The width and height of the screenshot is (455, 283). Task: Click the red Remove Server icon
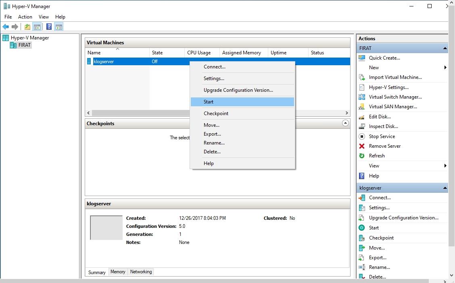(x=362, y=146)
